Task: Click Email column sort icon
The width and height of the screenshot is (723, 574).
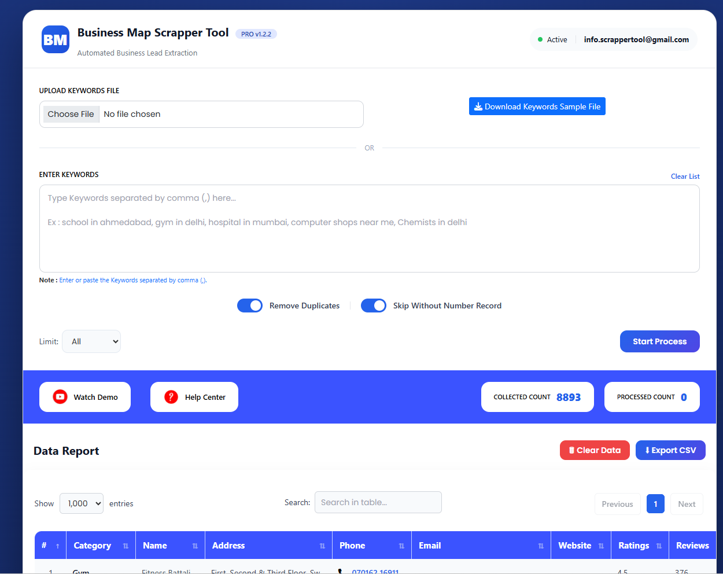Action: click(x=541, y=546)
